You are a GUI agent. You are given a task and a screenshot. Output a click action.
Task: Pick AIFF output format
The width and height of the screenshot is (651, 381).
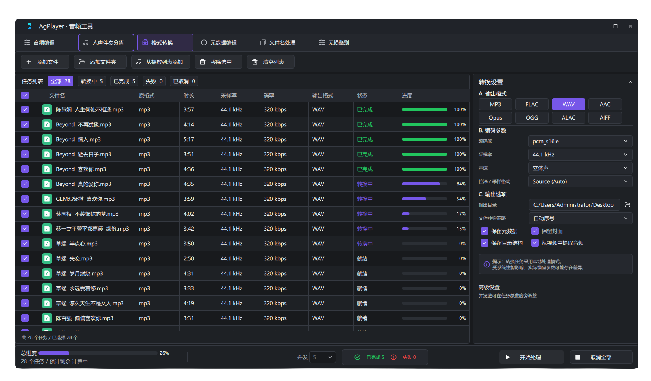(x=605, y=118)
